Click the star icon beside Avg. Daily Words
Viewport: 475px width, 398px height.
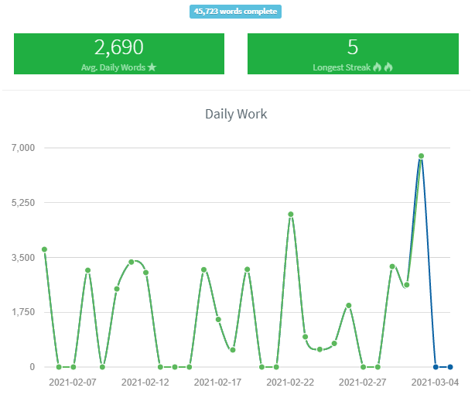point(152,67)
